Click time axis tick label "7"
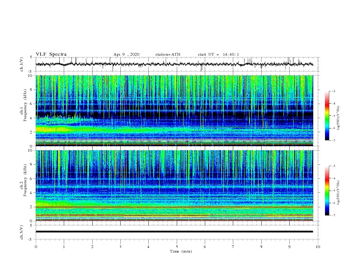Viewport: 358px width, 277px height. (233, 247)
